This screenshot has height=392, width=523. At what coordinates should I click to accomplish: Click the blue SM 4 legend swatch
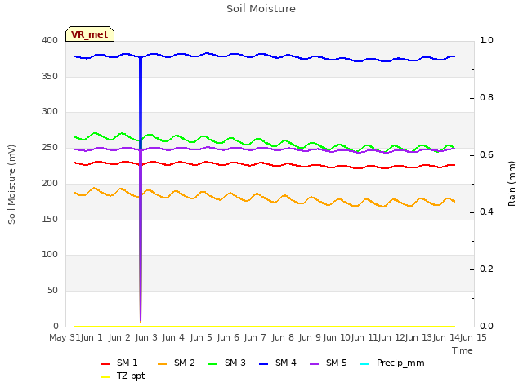(x=263, y=364)
